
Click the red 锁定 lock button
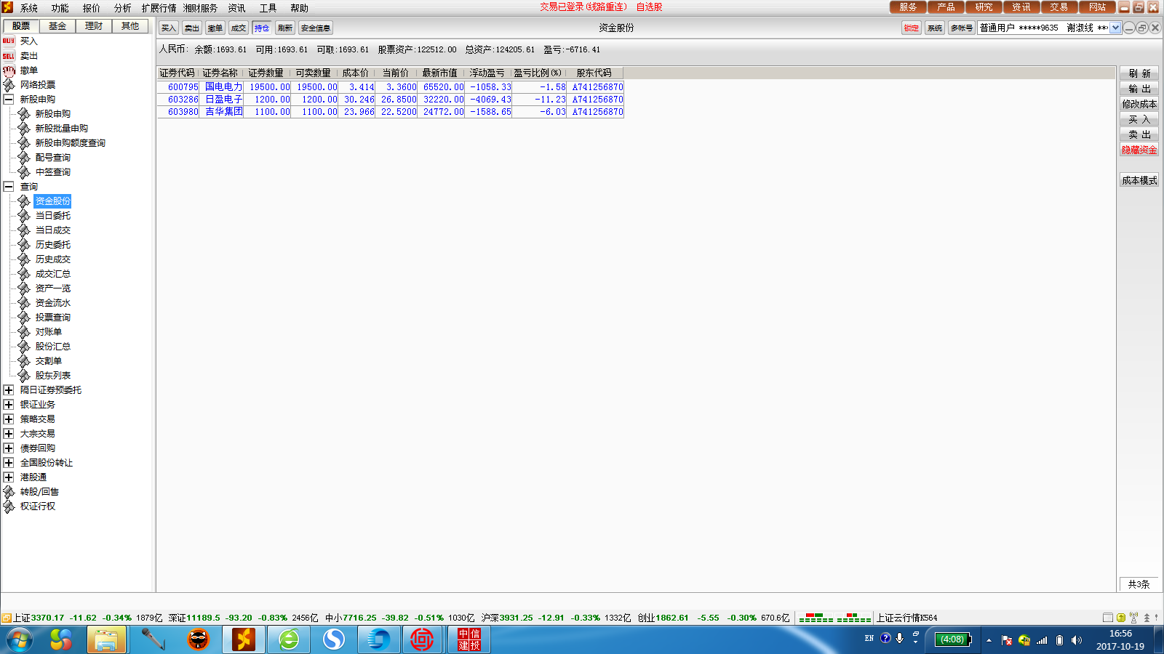(x=912, y=28)
